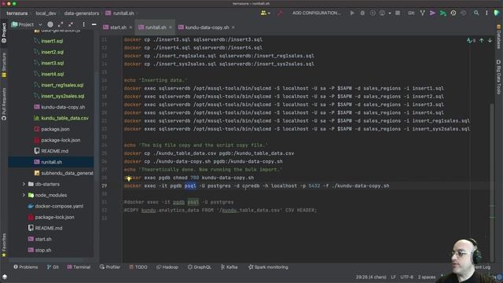Jump to next highlighted error arrow
The height and width of the screenshot is (283, 503).
click(490, 40)
